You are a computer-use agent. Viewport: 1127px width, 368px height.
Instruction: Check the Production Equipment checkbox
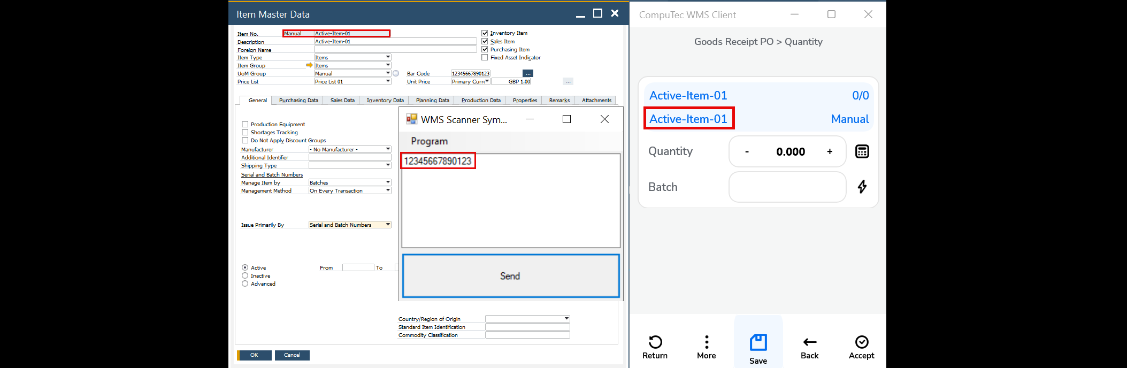click(x=245, y=124)
